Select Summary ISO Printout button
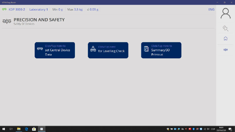Viewport: 235px width, 132px height. pos(161,50)
